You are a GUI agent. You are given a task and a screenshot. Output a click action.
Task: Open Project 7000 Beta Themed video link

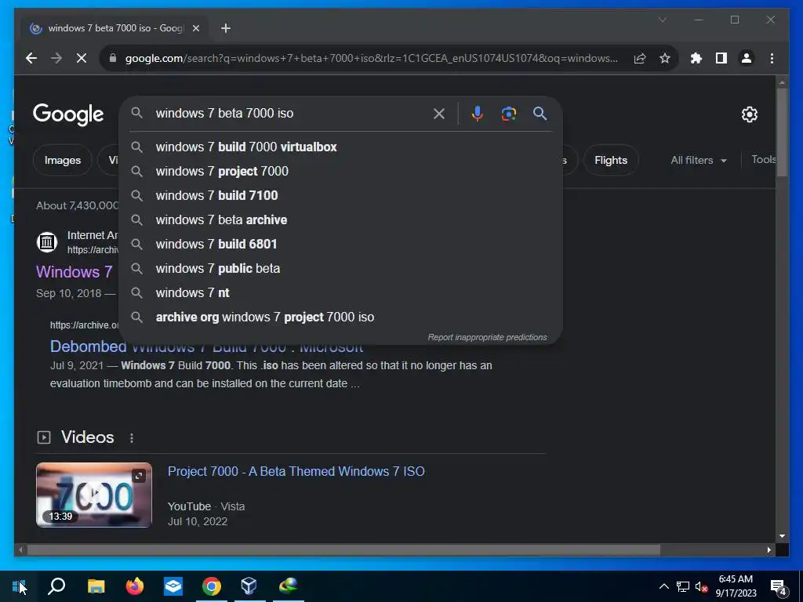click(296, 471)
